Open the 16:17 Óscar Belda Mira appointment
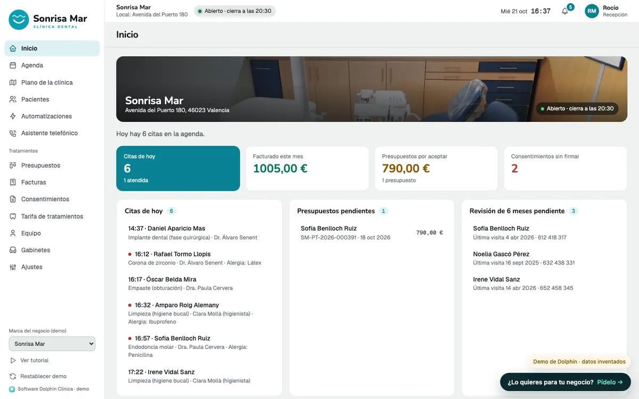Image resolution: width=639 pixels, height=399 pixels. (199, 284)
